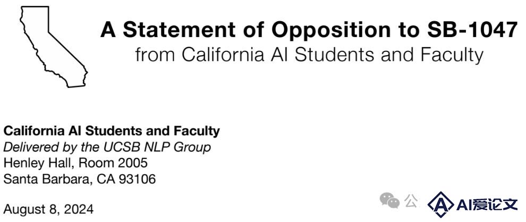The image size is (526, 222).
Task: Click the California state outline icon
Action: click(x=53, y=47)
